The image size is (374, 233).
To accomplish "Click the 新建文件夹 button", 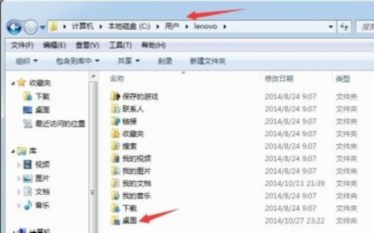I will (208, 61).
